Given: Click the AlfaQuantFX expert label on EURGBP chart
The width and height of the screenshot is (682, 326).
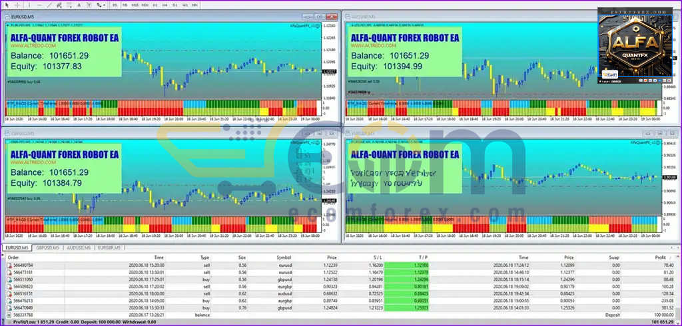Looking at the screenshot, I should [645, 142].
